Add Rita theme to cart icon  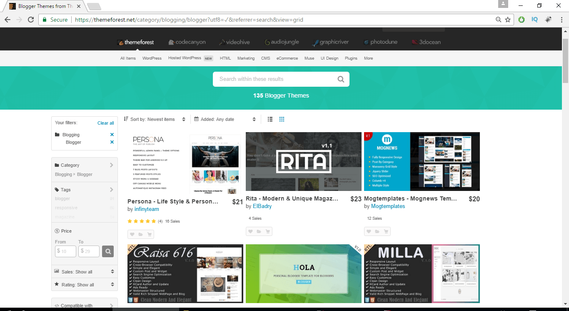[268, 231]
